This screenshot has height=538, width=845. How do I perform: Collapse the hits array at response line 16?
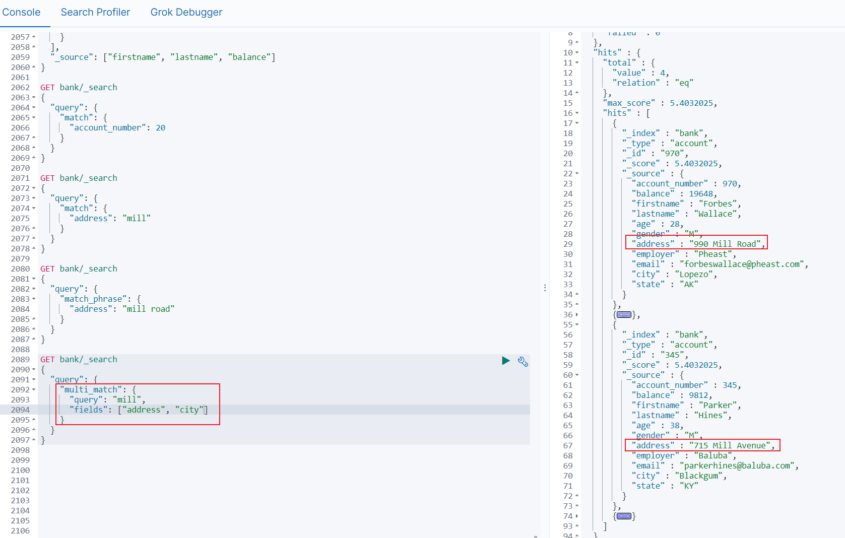point(577,113)
